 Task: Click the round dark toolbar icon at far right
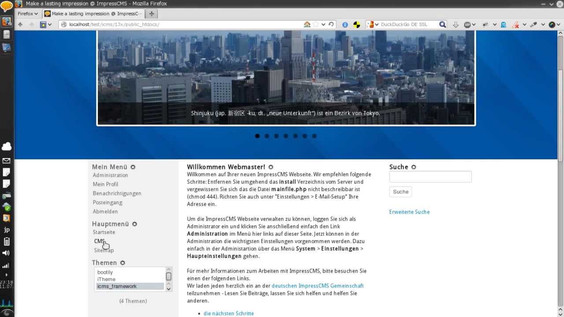coord(552,25)
